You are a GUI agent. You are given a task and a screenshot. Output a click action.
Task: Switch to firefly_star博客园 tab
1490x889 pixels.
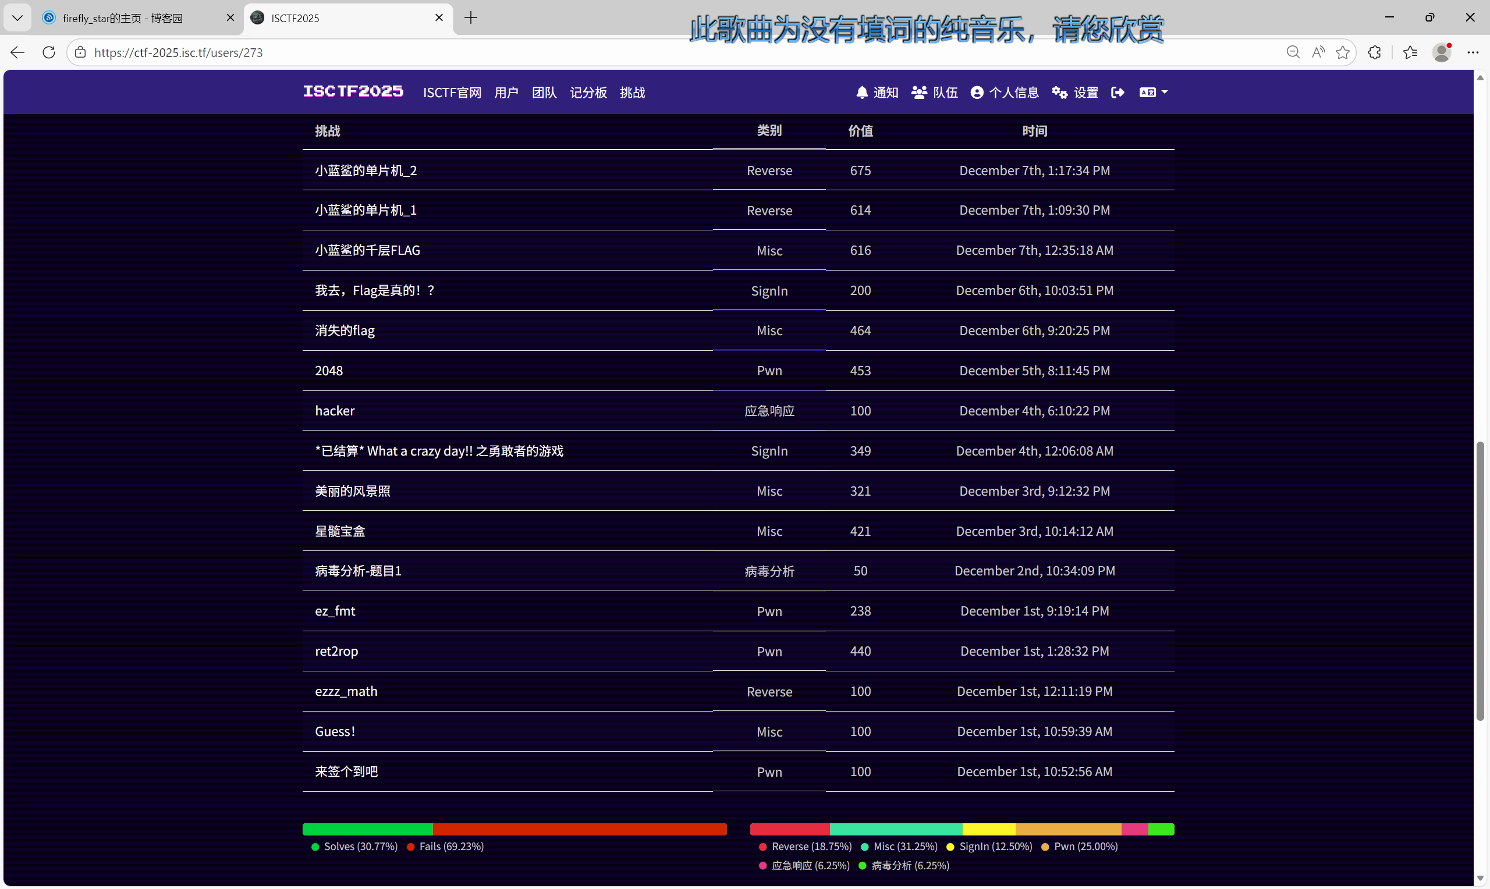(x=123, y=18)
